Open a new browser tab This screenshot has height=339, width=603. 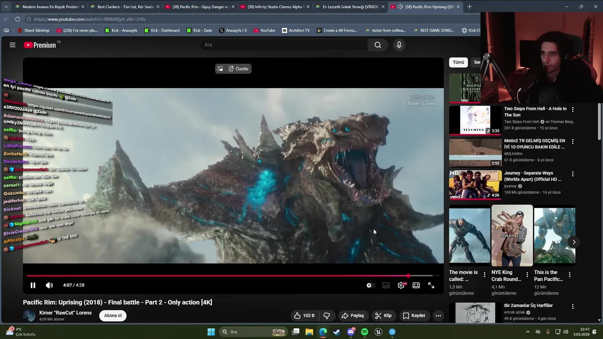469,7
